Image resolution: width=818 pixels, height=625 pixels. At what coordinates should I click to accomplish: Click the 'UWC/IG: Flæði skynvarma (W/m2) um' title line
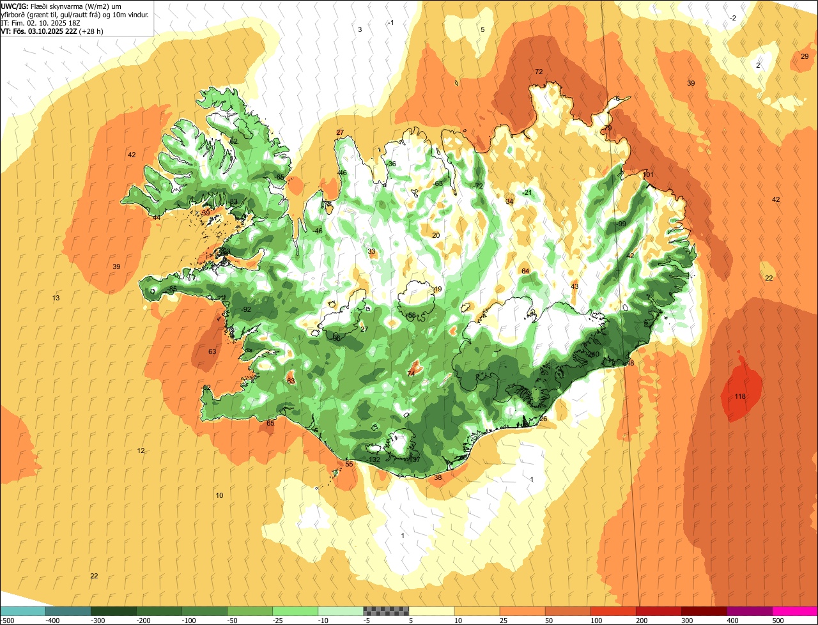click(x=61, y=6)
